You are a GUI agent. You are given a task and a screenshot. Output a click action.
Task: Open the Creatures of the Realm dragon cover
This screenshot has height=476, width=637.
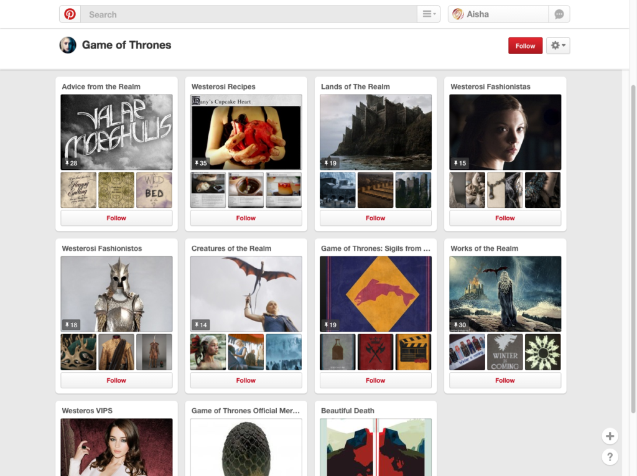point(246,294)
